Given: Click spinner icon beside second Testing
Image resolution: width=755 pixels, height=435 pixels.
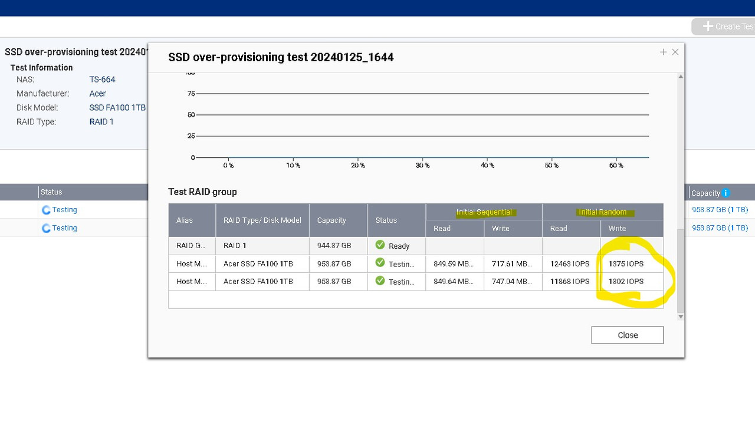Looking at the screenshot, I should pyautogui.click(x=46, y=228).
